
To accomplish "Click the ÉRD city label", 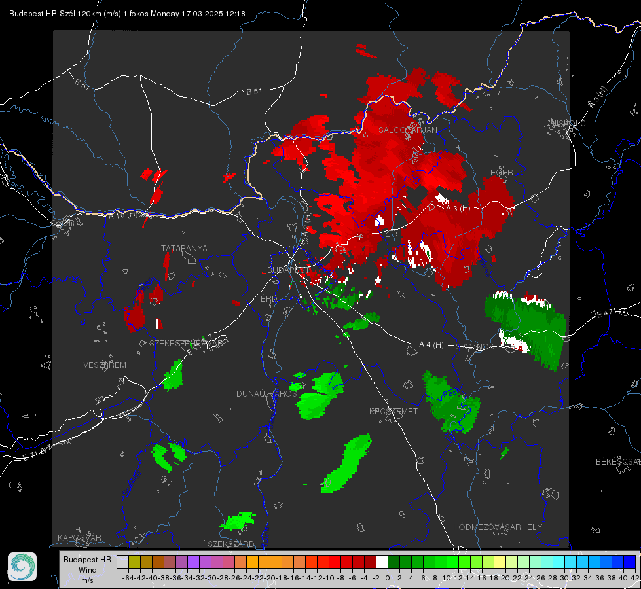I will [268, 299].
